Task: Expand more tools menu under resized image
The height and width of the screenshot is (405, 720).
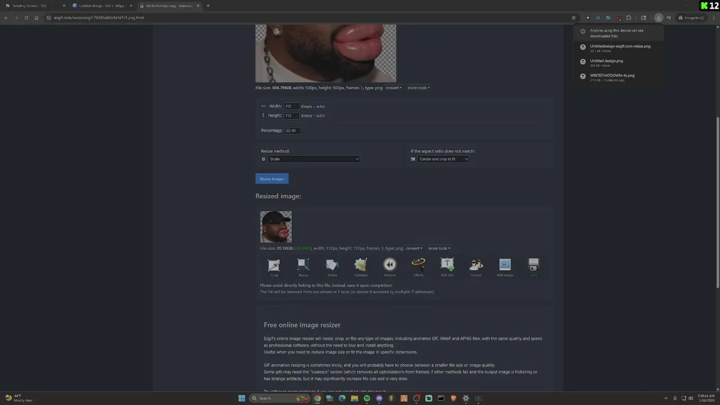Action: 439,248
